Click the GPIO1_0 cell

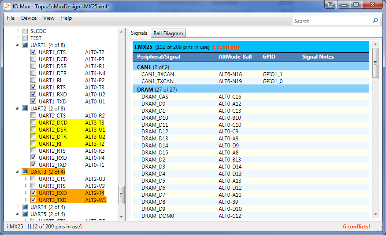coord(272,81)
